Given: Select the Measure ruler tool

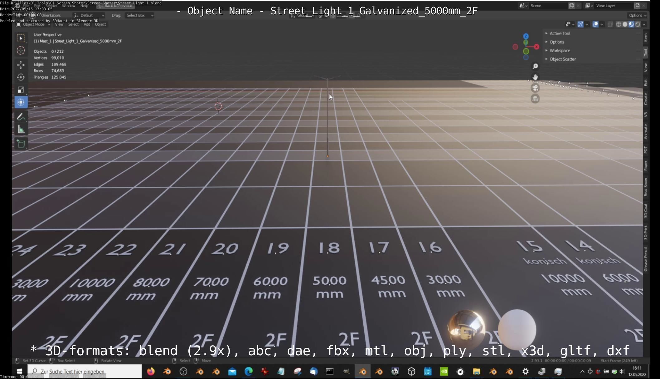Looking at the screenshot, I should click(x=21, y=130).
